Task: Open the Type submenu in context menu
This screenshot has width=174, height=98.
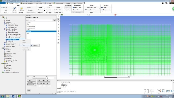Action: click(25, 45)
